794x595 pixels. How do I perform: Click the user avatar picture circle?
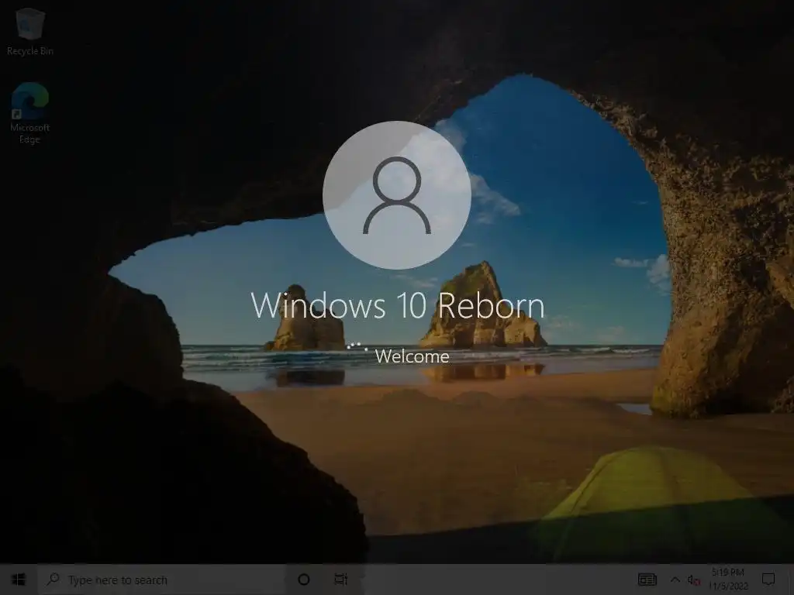(397, 194)
